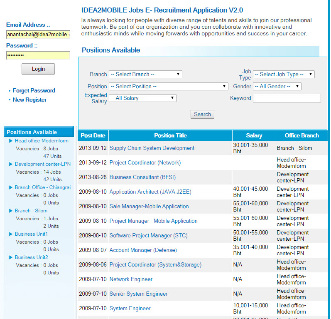Open Business Unit1 sidebar link
The image size is (331, 319).
pos(31,234)
